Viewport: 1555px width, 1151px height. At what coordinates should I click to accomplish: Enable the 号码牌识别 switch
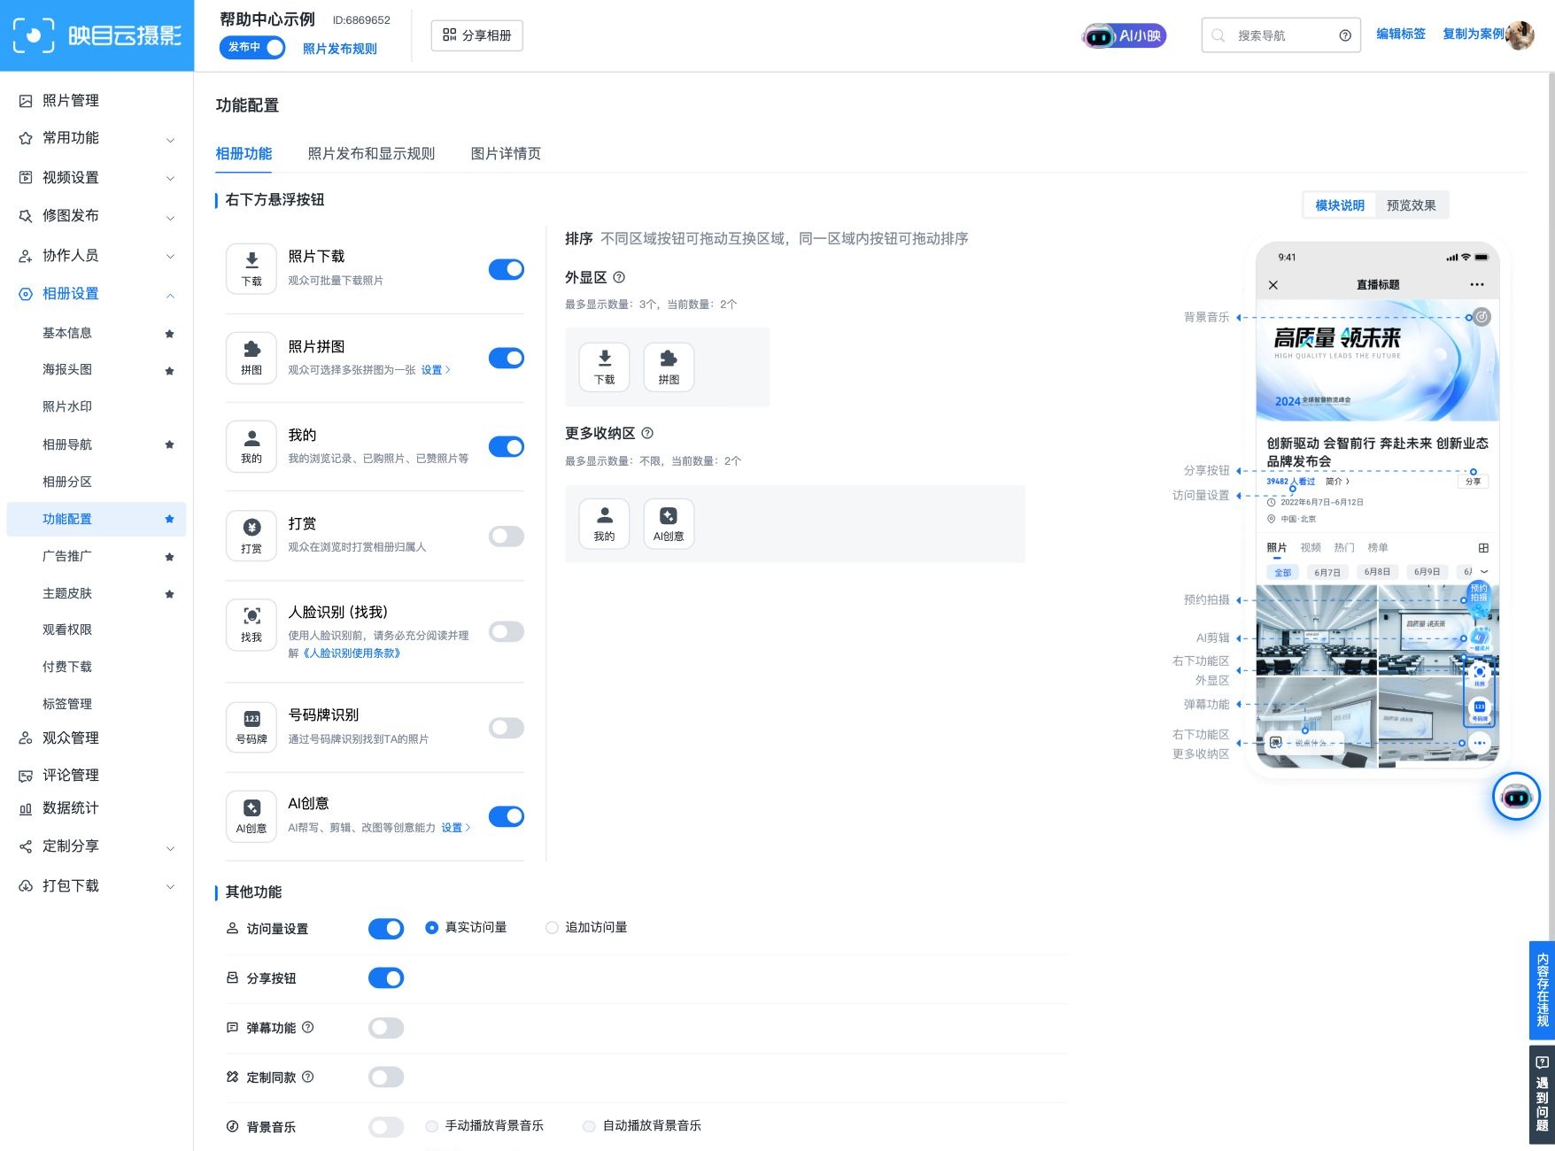pyautogui.click(x=507, y=728)
